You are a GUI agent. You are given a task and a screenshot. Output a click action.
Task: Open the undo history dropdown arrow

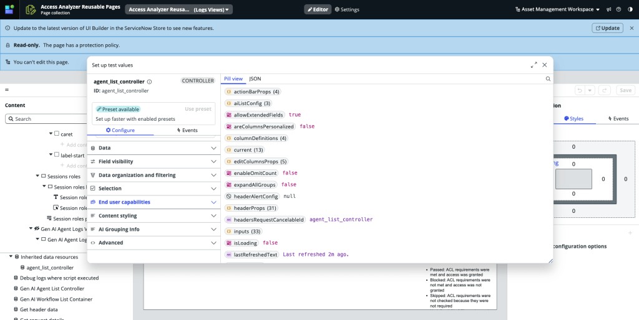pos(590,90)
